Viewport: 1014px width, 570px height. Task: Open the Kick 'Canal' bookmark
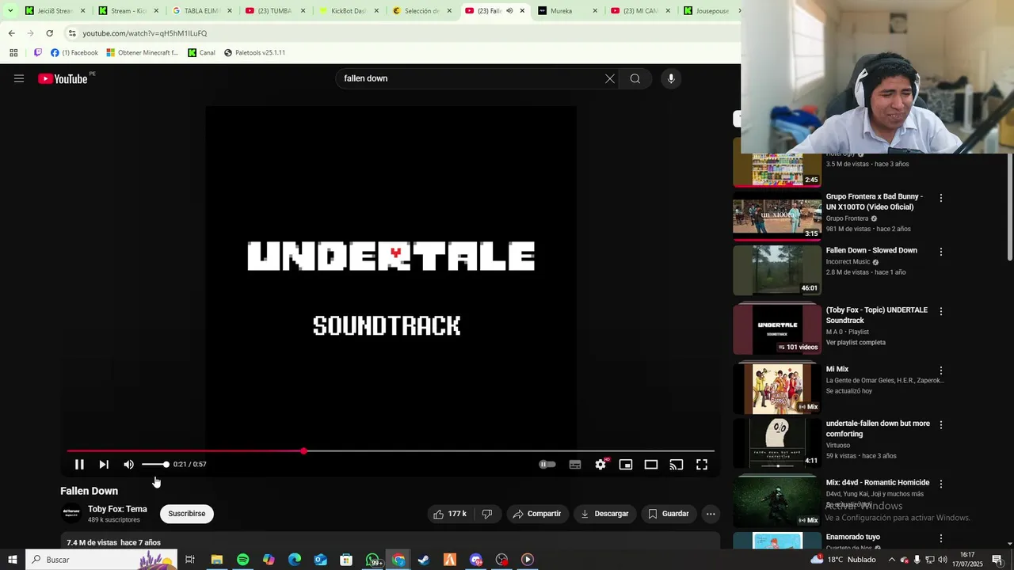point(201,53)
